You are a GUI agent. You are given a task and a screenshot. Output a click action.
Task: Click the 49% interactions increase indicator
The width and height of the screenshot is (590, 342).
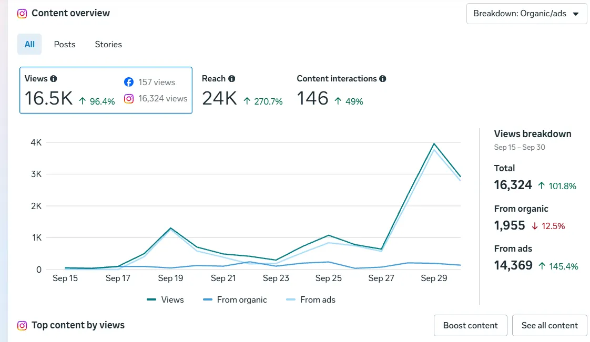click(349, 101)
